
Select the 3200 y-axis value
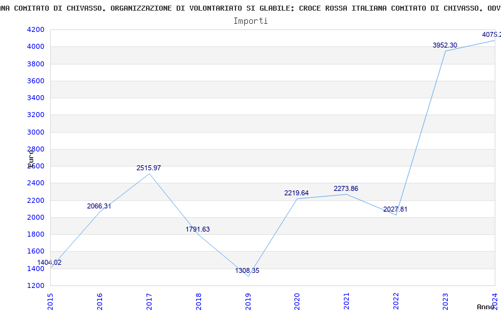point(36,115)
